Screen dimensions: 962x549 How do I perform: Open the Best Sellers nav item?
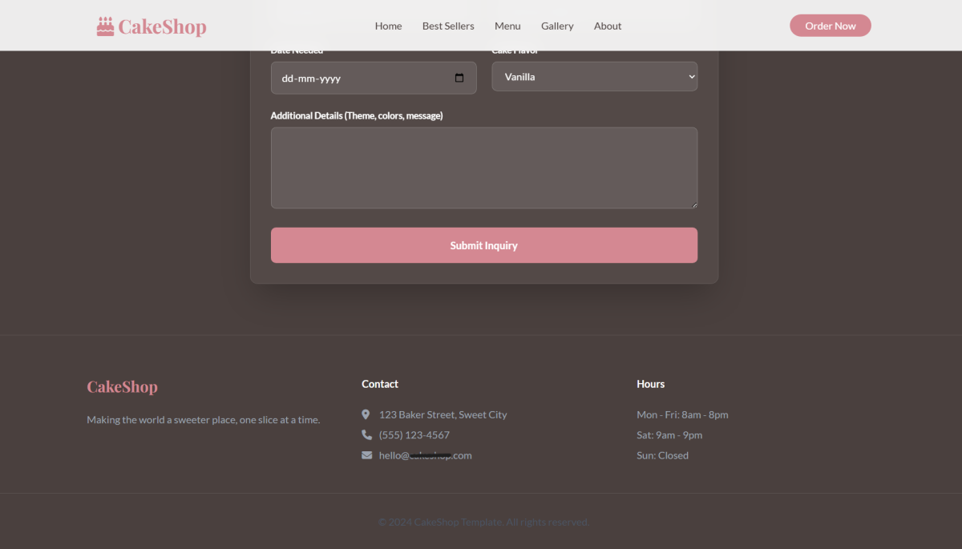pos(448,26)
